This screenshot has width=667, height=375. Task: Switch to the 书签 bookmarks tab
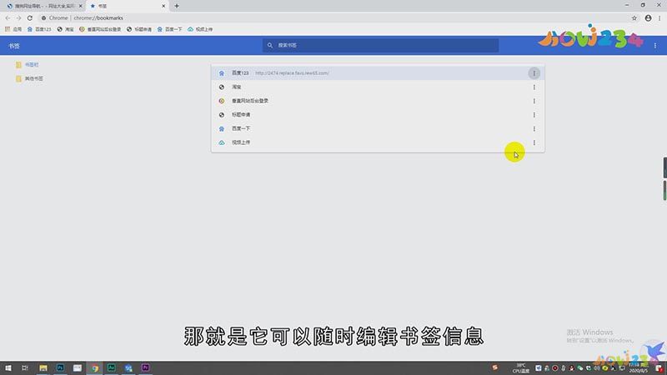128,6
